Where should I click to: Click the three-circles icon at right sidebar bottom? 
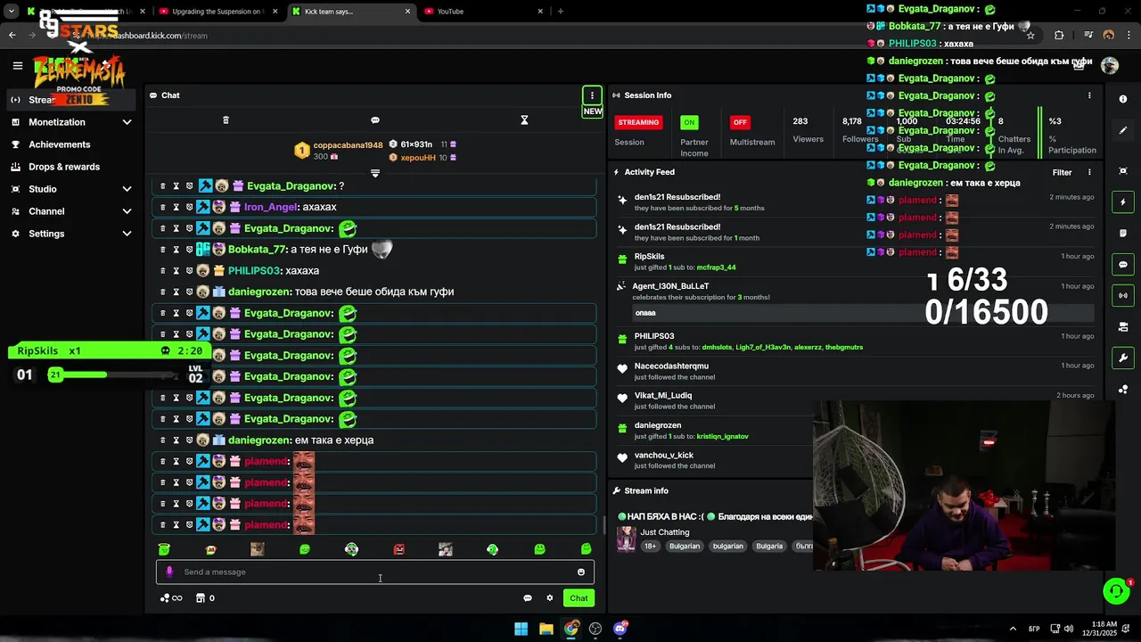pyautogui.click(x=1123, y=389)
